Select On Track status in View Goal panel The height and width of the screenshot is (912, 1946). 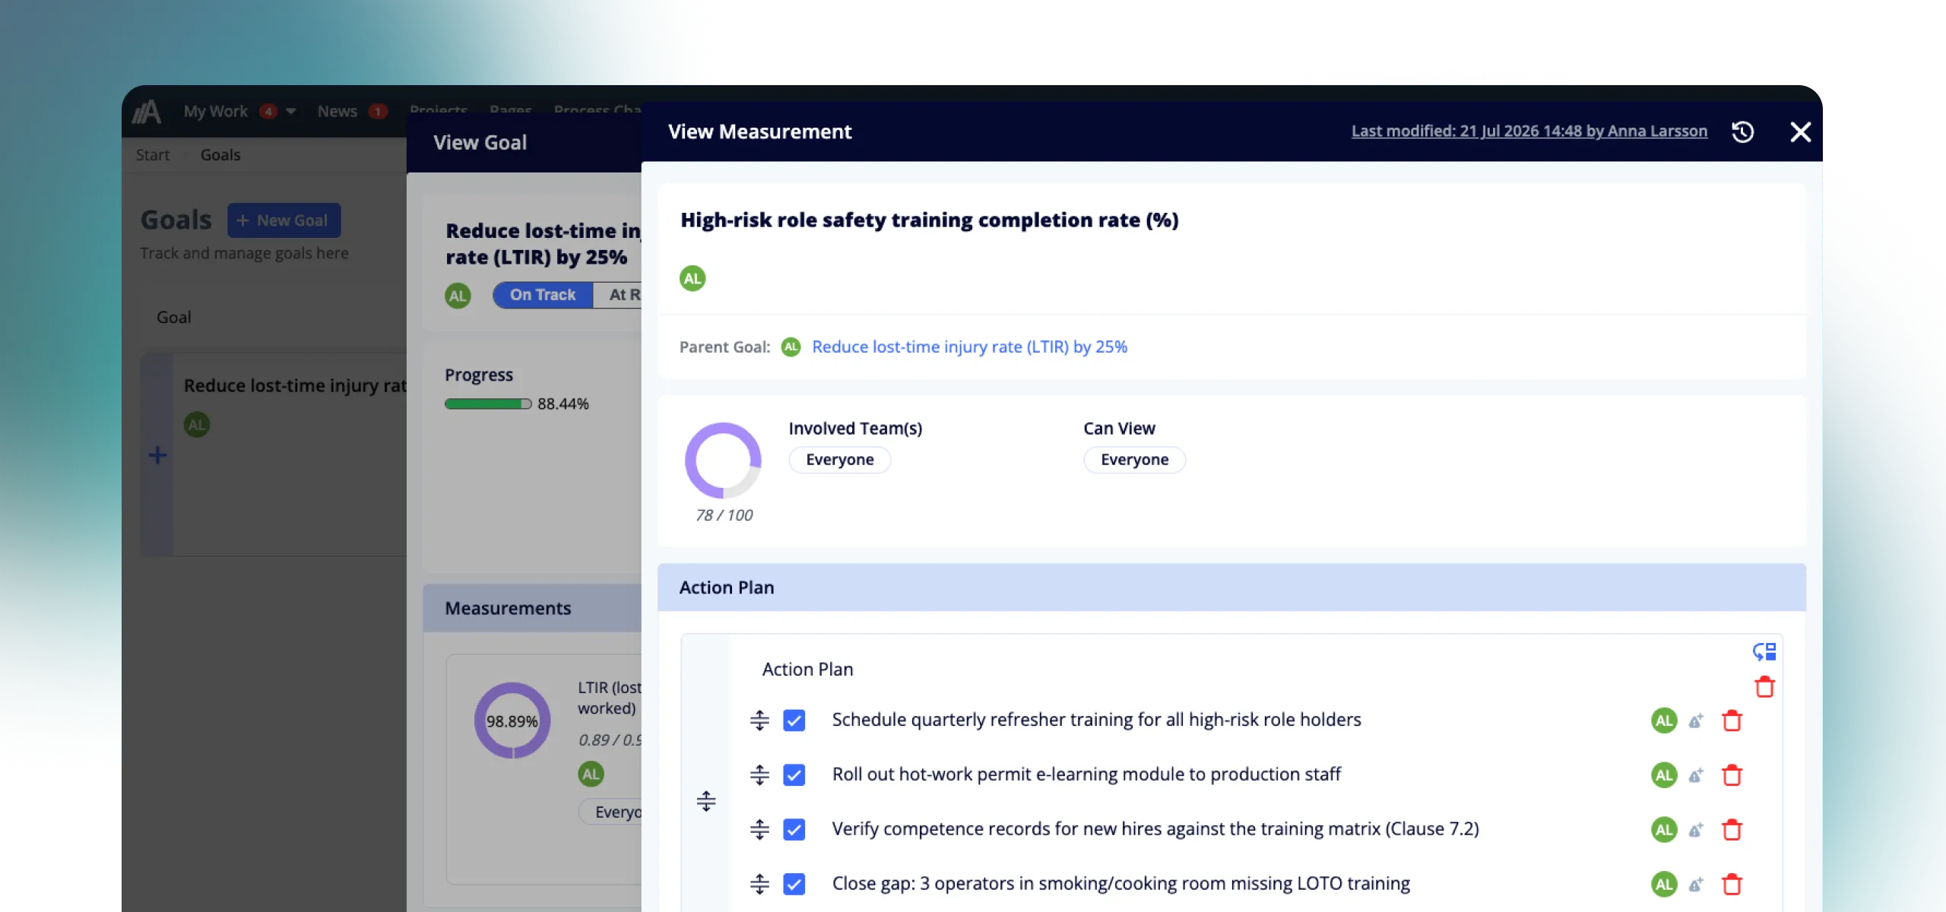coord(543,295)
